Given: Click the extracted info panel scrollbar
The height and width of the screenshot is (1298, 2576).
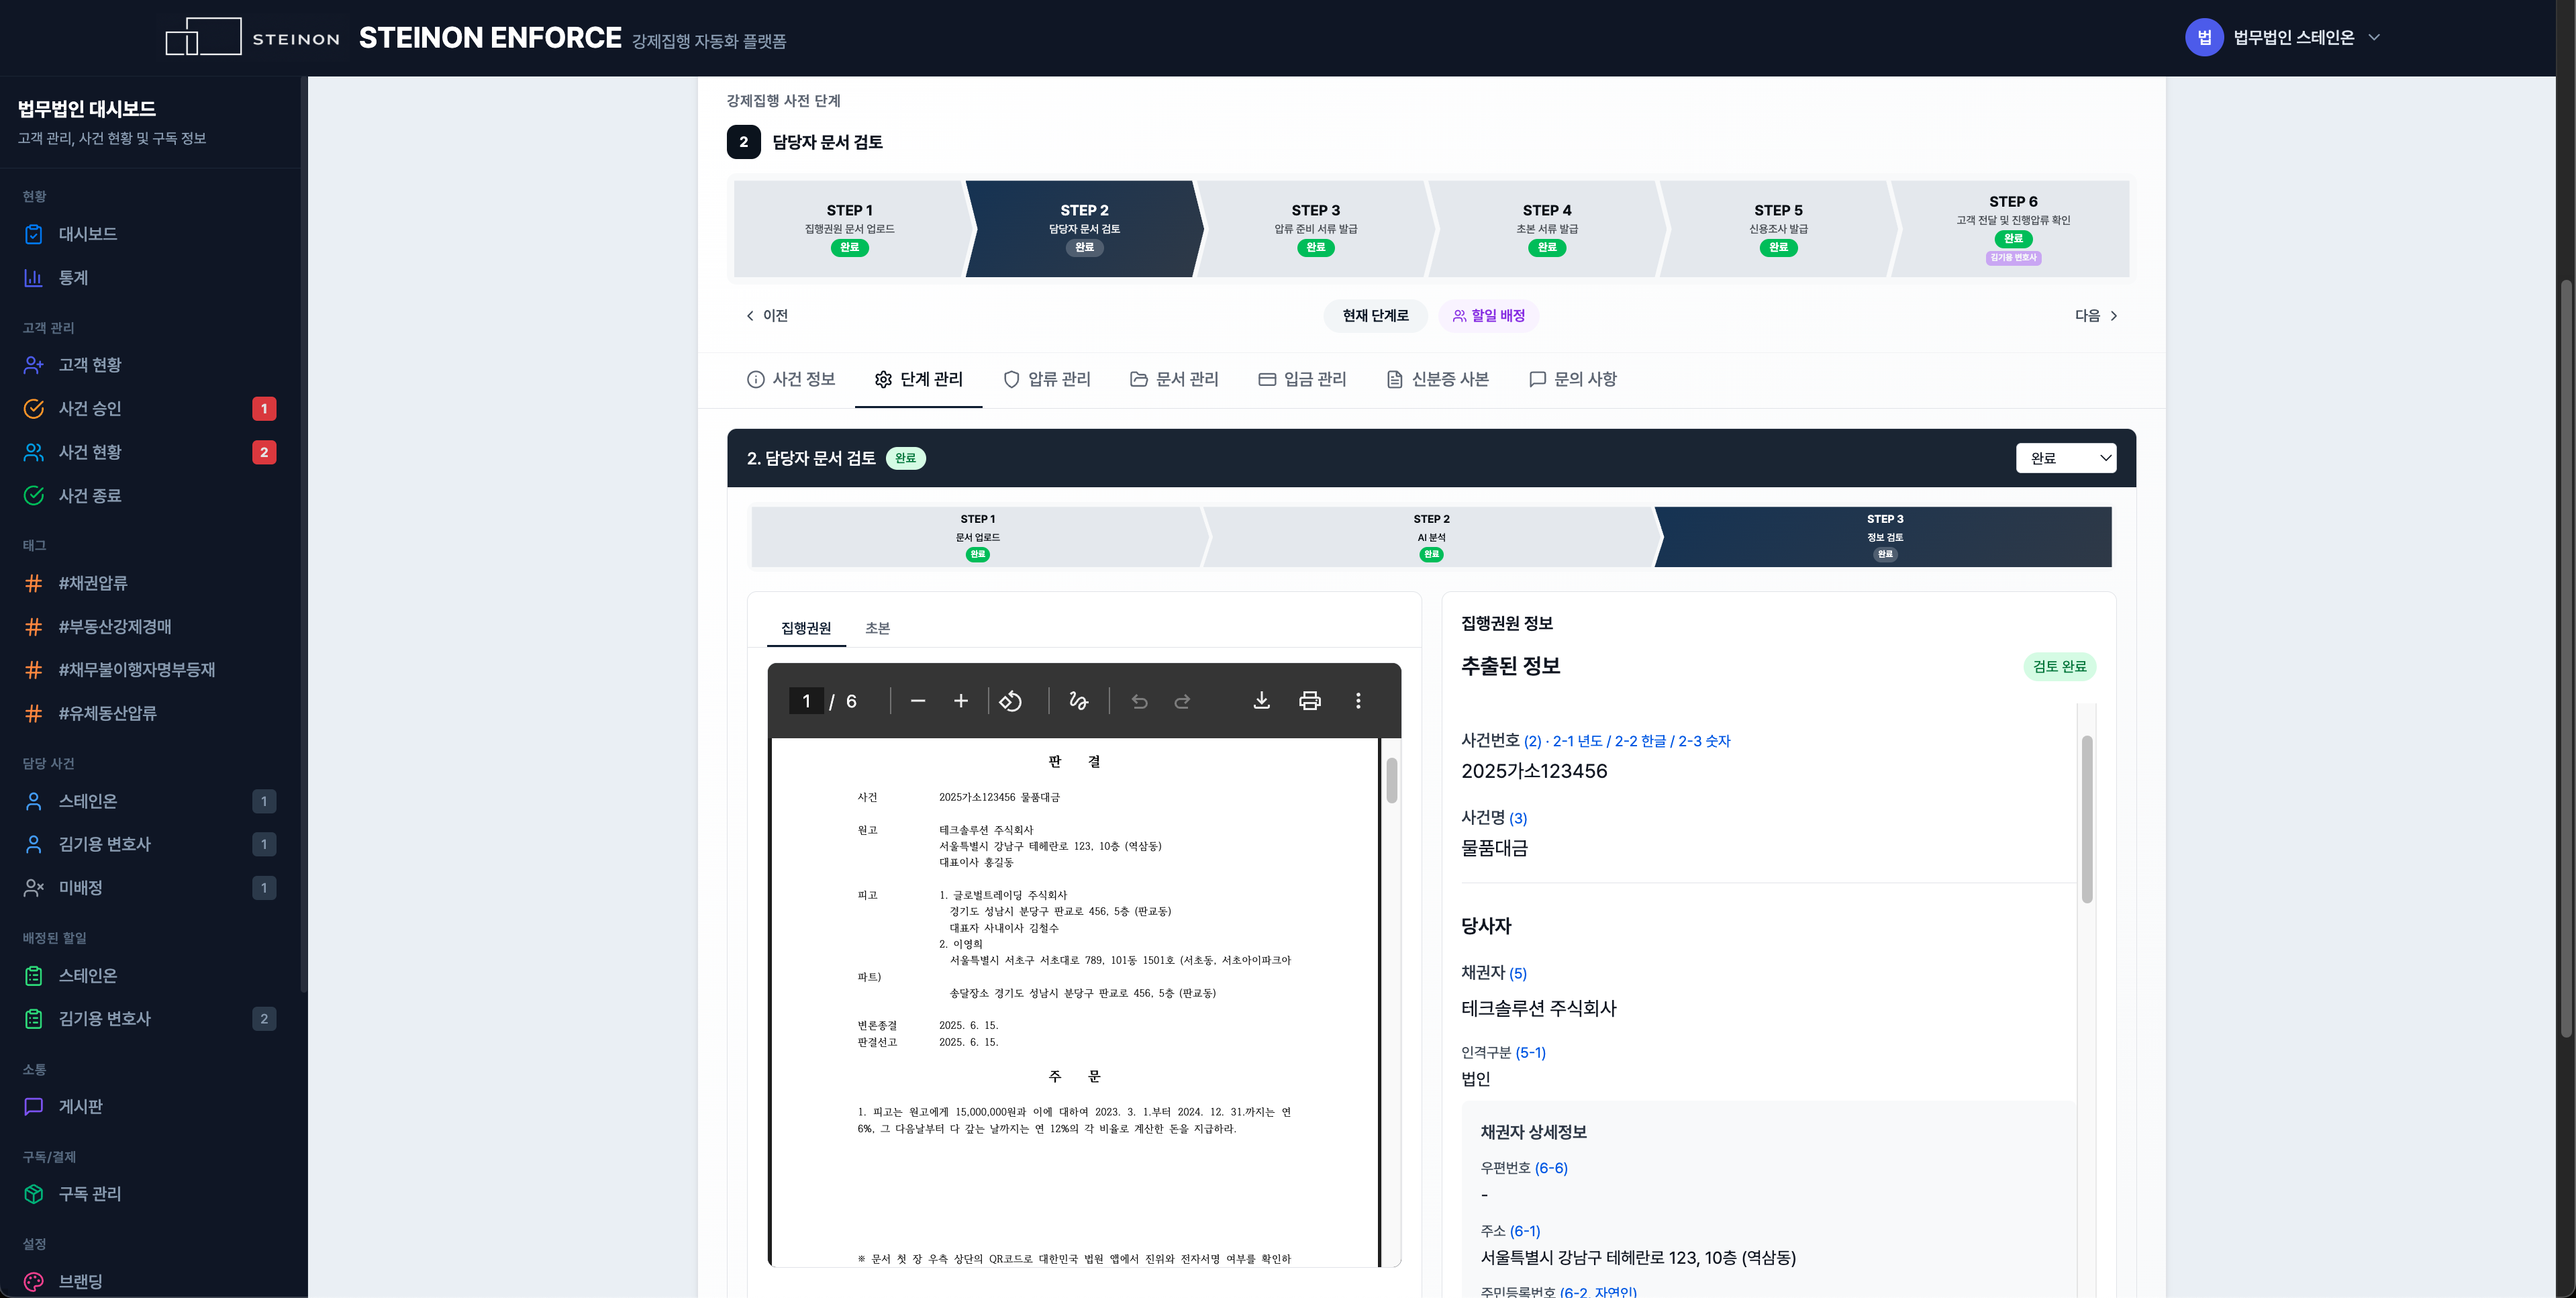Looking at the screenshot, I should [2086, 819].
